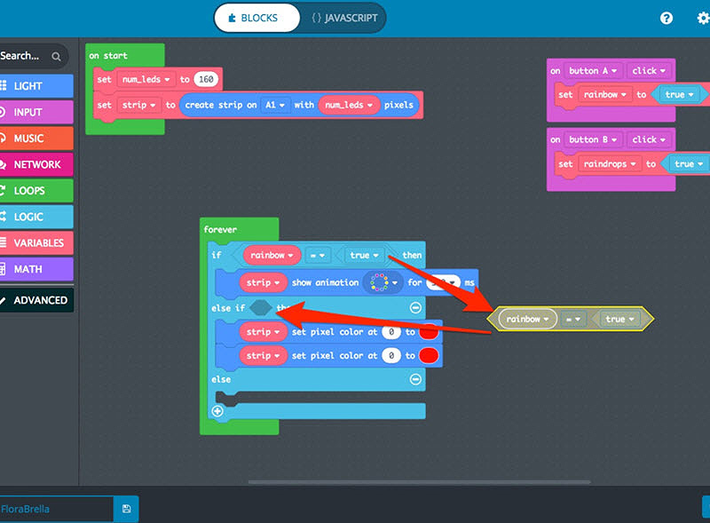The height and width of the screenshot is (523, 710).
Task: Click the help question mark icon
Action: point(667,18)
